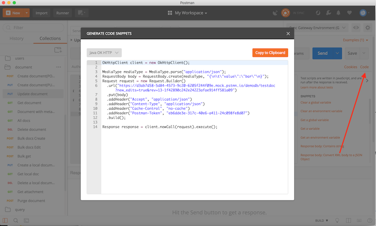Select the Update document request
Viewport: 376px width, 226px height.
[x=33, y=94]
